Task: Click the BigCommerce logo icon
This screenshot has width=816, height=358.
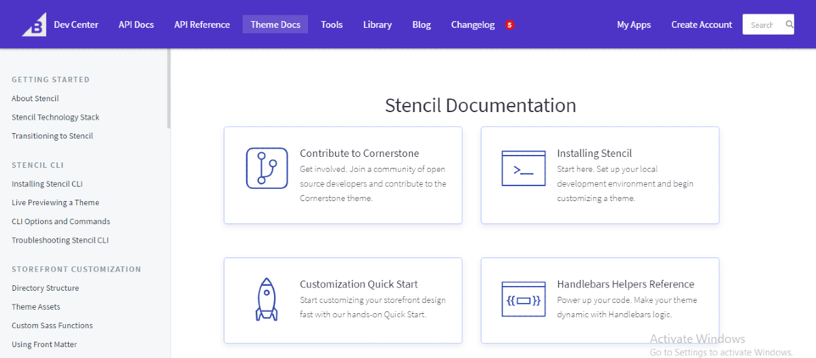Action: coord(33,25)
